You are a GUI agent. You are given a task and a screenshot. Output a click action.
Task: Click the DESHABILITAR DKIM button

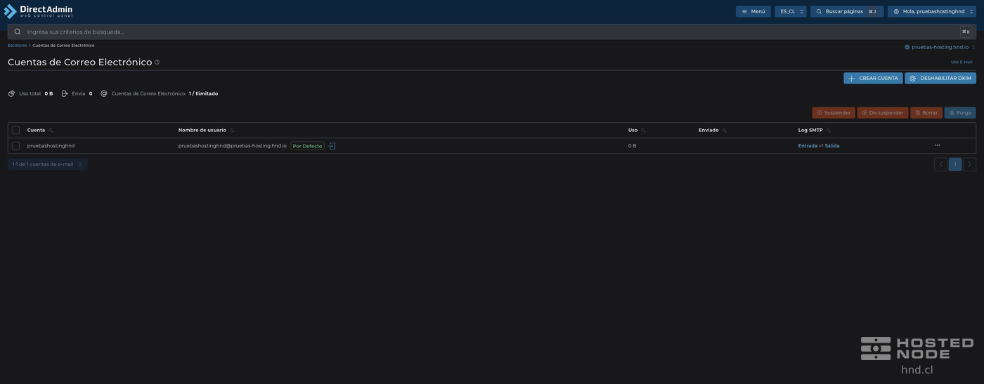[940, 78]
